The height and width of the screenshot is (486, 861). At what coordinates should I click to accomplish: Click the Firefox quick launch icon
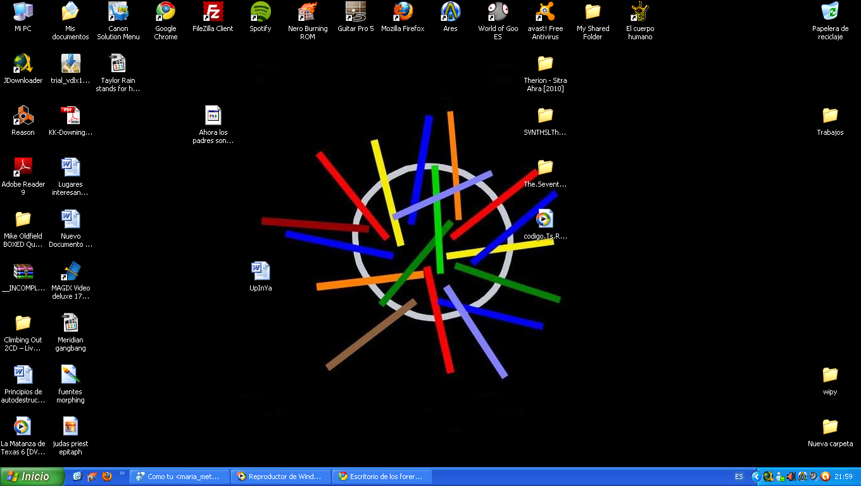107,477
